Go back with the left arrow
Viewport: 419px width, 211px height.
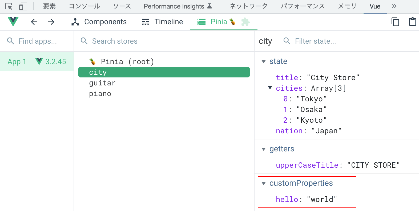34,22
